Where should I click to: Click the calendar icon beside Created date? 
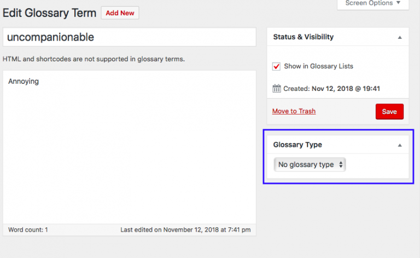pyautogui.click(x=276, y=88)
